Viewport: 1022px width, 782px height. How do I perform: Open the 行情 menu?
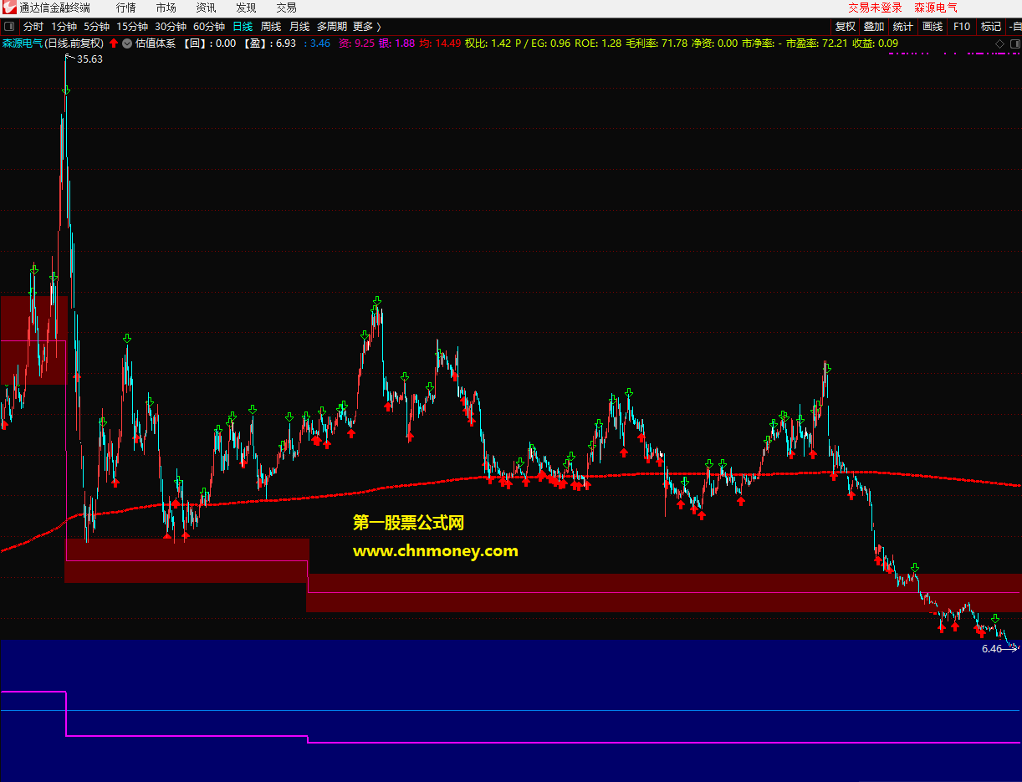click(126, 8)
